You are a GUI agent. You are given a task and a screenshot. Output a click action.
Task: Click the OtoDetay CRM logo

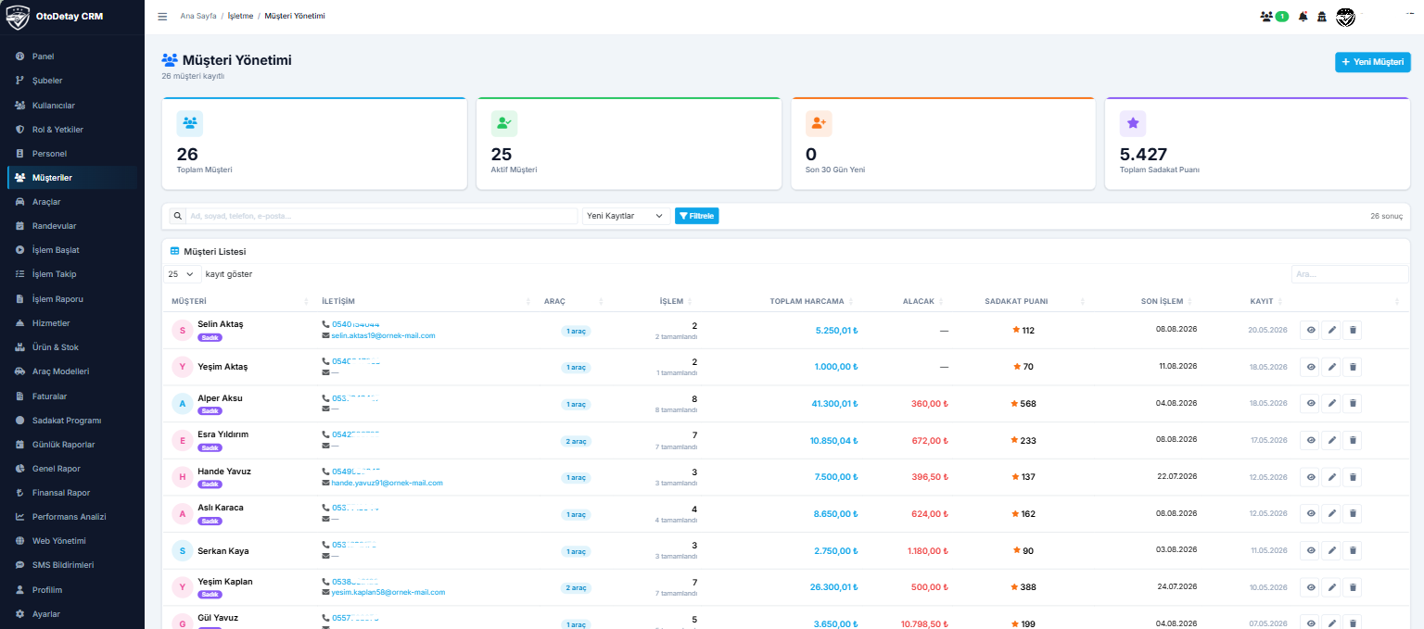tap(54, 16)
